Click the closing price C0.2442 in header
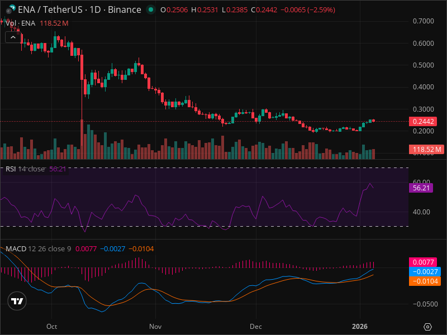The width and height of the screenshot is (447, 335). (x=264, y=10)
